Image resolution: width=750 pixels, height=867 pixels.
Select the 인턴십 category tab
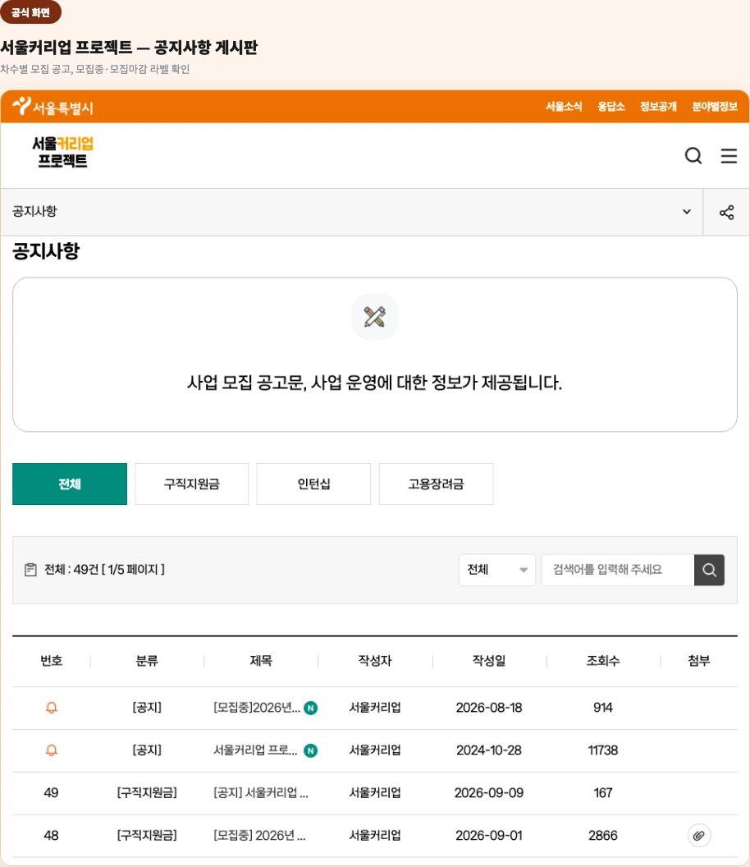pos(314,484)
